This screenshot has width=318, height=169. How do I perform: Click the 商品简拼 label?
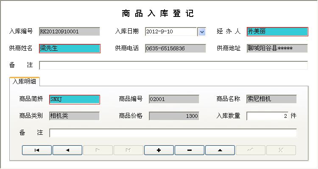tap(31, 99)
